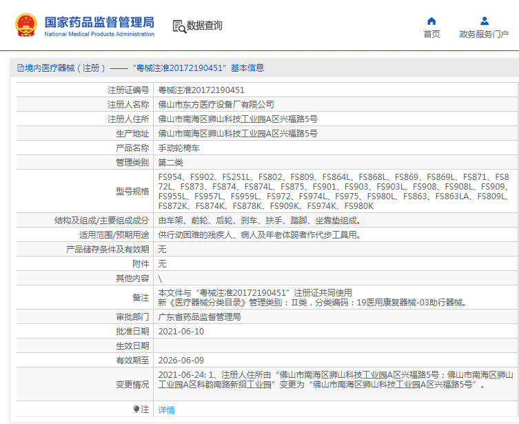Click the 政务服务门户 person icon

click(x=485, y=21)
